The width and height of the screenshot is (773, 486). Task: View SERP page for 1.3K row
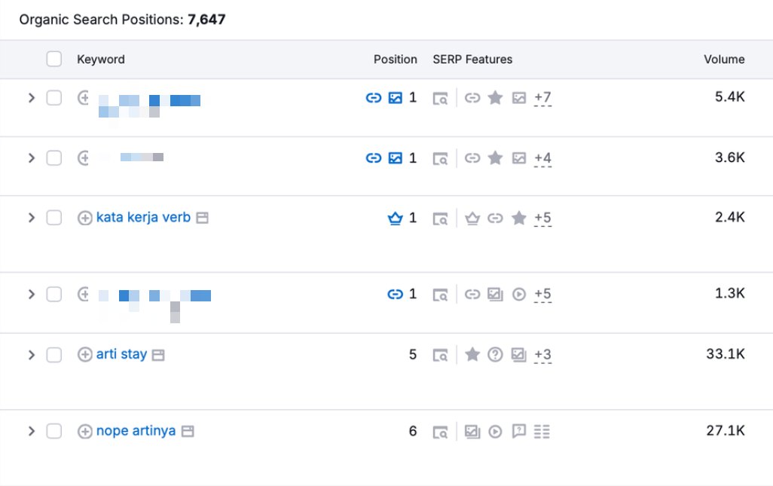coord(440,295)
